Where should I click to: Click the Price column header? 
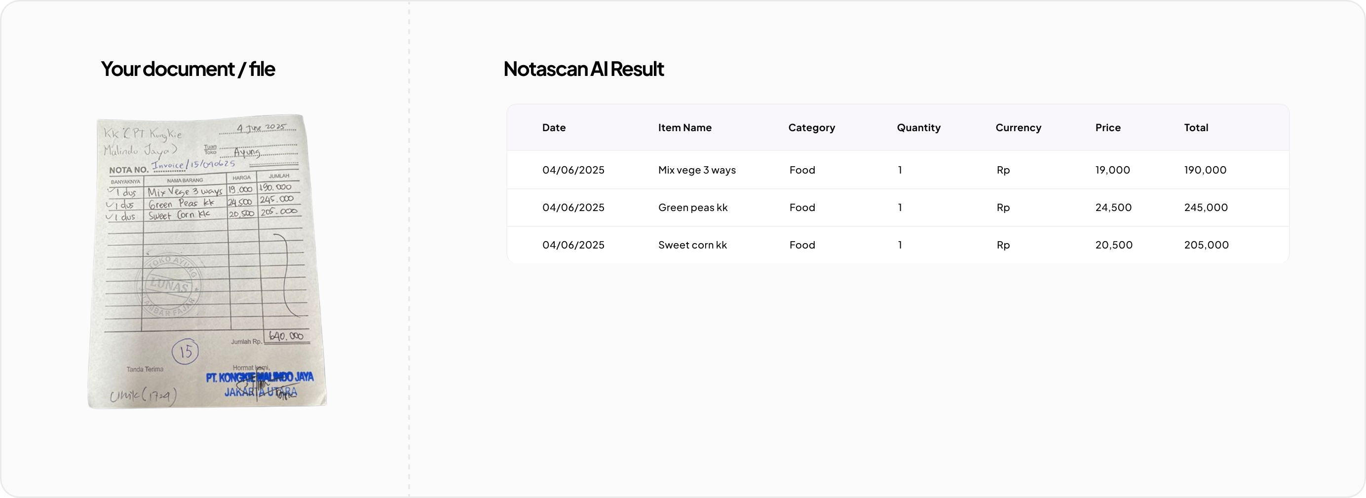click(x=1108, y=128)
